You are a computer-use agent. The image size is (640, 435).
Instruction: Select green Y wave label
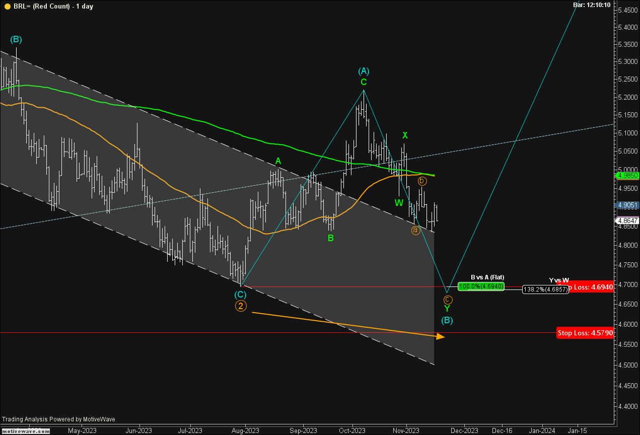pos(447,309)
